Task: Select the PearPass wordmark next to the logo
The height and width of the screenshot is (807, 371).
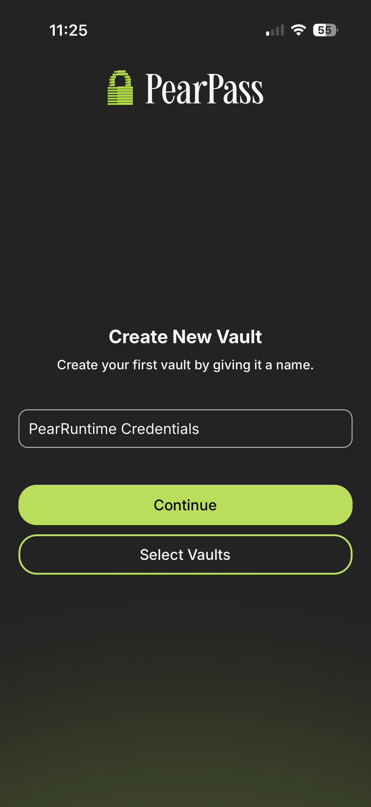Action: point(204,88)
